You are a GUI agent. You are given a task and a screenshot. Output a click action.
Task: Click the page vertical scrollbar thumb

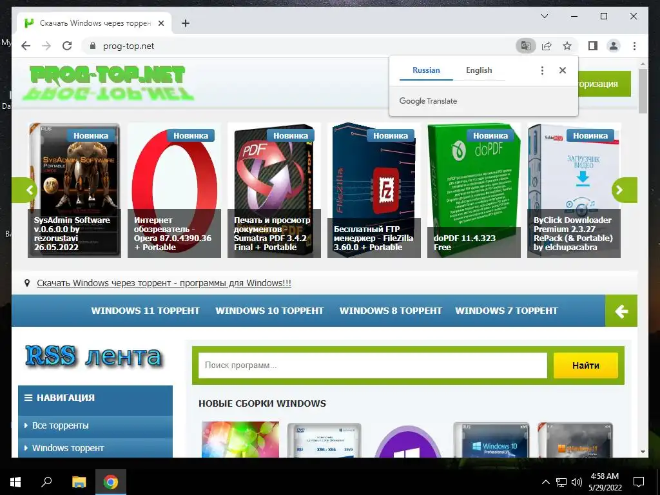pos(643,92)
